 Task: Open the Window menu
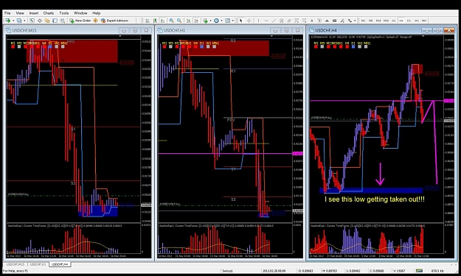pos(80,13)
